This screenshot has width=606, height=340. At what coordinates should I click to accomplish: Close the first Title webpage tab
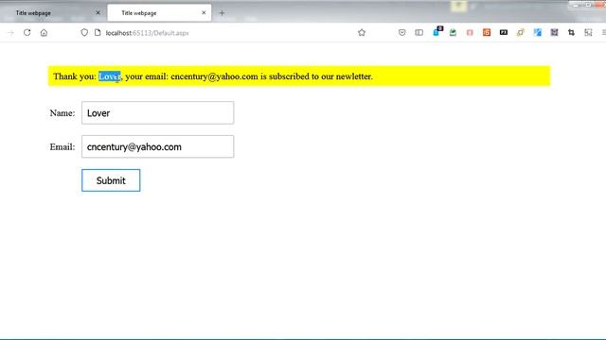[x=98, y=12]
